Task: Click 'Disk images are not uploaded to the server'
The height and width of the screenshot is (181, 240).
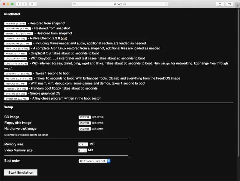Action: point(26,135)
